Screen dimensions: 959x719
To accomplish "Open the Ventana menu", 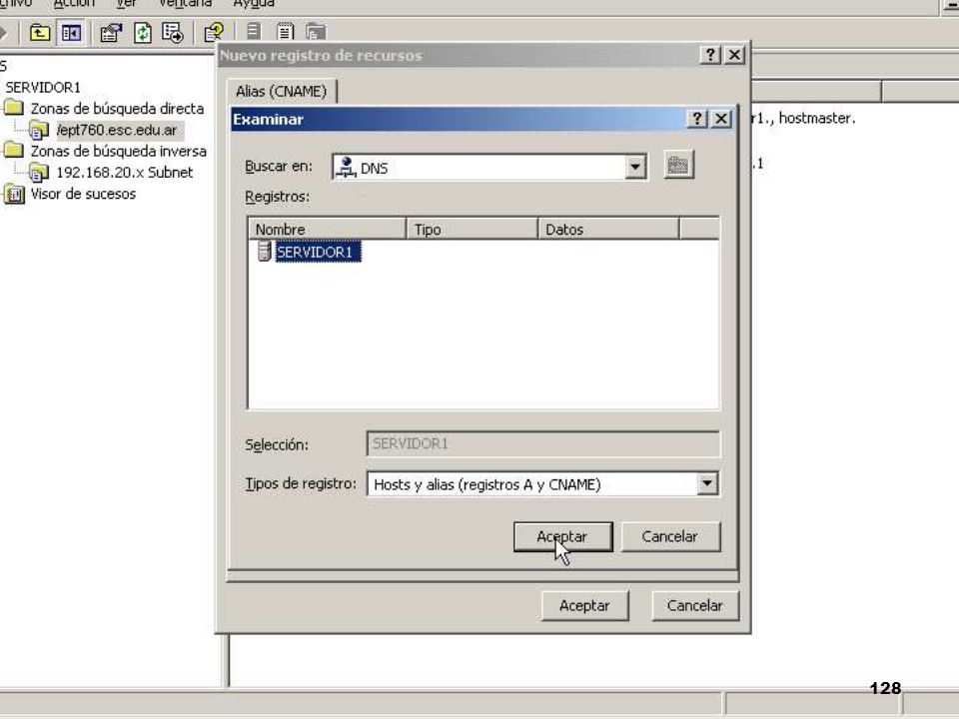I will point(185,3).
